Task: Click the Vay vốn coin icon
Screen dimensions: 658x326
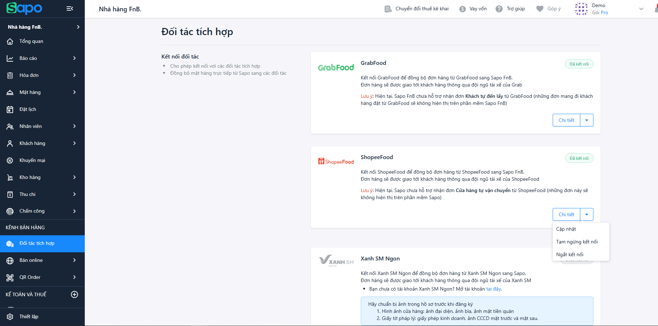Action: [463, 9]
